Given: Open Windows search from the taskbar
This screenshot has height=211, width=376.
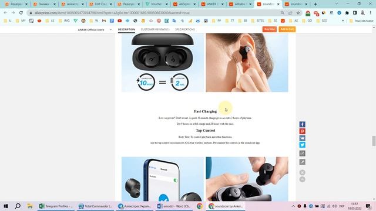Looking at the screenshot, I should [x=18, y=206].
